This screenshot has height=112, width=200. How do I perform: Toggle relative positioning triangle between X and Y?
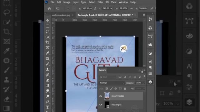click(95, 8)
